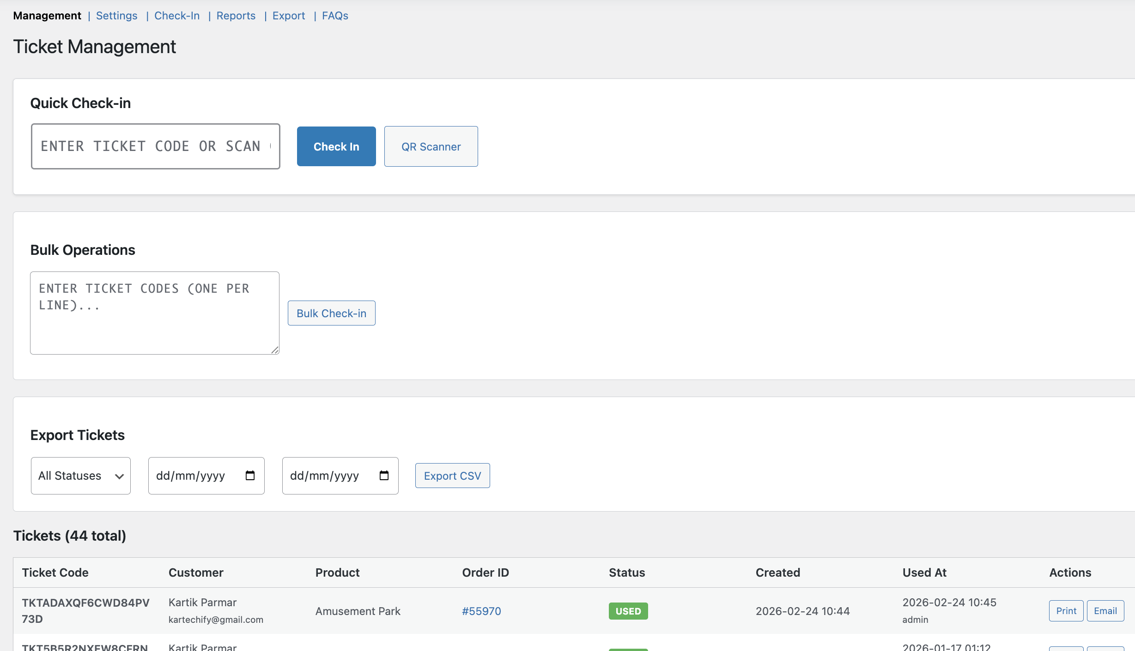Open the Export tab
The width and height of the screenshot is (1135, 651).
point(289,16)
